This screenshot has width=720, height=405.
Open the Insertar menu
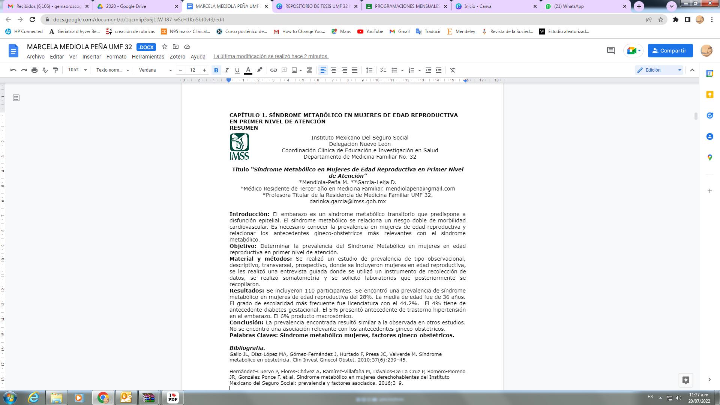pos(92,57)
